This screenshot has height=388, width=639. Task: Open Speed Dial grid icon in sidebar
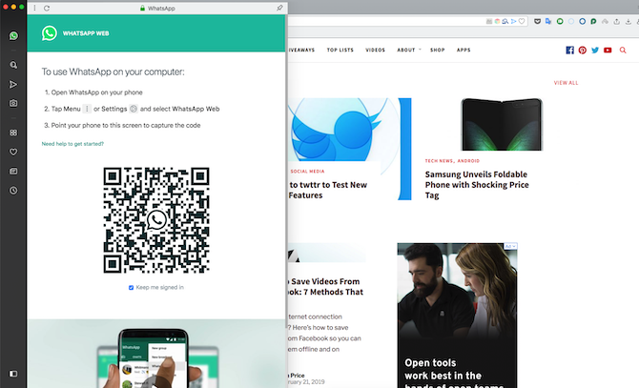point(13,133)
